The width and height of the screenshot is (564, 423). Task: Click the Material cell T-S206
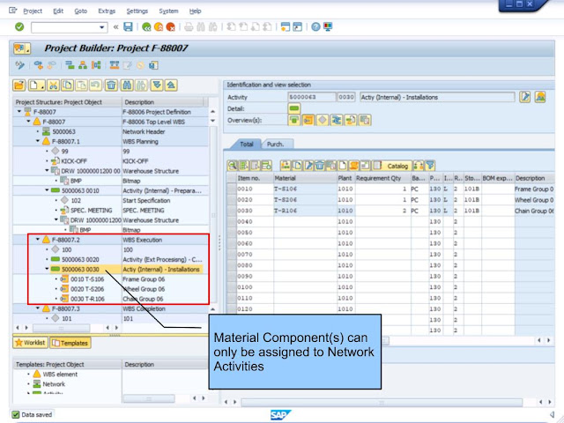(305, 200)
